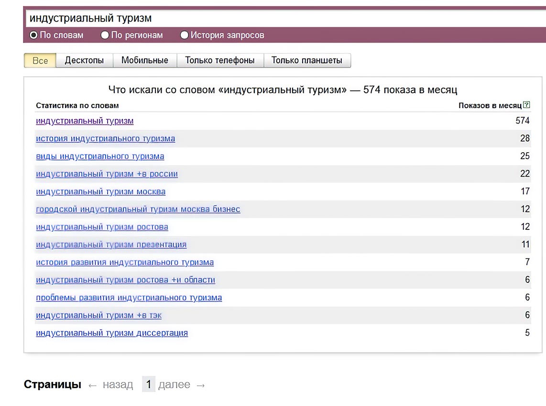Click the проблемы развития индустриального туризма link
This screenshot has height=406, width=546.
129,298
